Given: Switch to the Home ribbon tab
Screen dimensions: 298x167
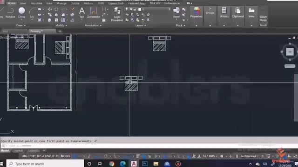Looking at the screenshot, I should click(11, 3).
